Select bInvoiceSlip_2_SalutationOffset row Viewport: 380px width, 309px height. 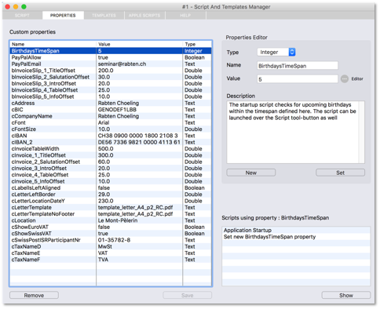[x=111, y=77]
